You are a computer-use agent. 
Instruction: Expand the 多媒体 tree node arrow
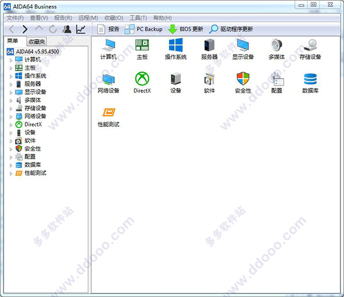[x=11, y=101]
